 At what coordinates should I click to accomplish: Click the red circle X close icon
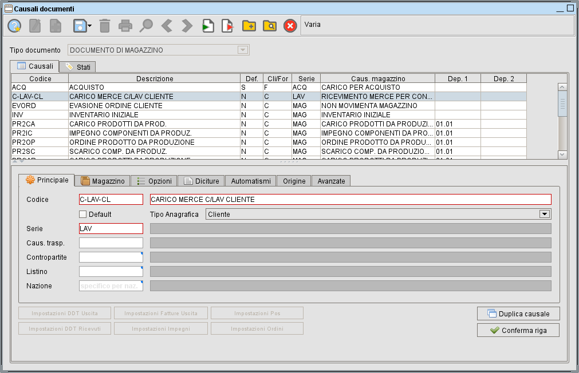click(290, 26)
